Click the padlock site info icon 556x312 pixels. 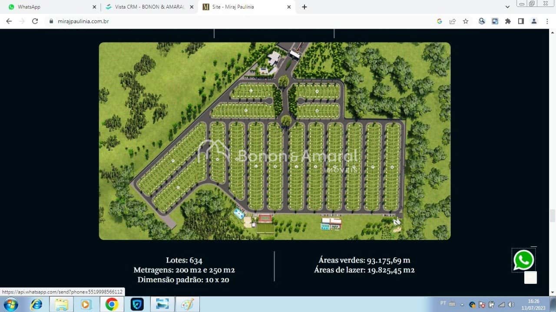pos(51,21)
